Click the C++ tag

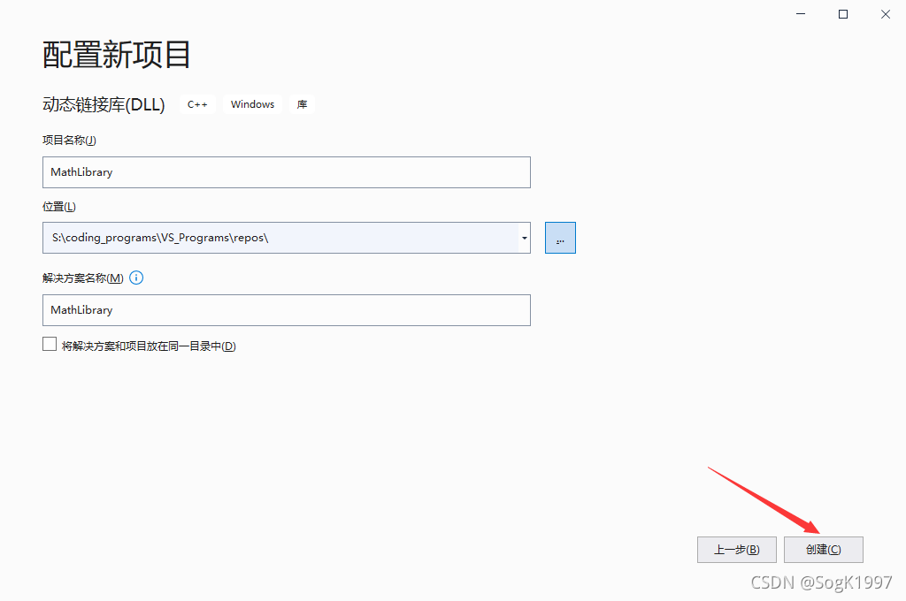[x=197, y=104]
